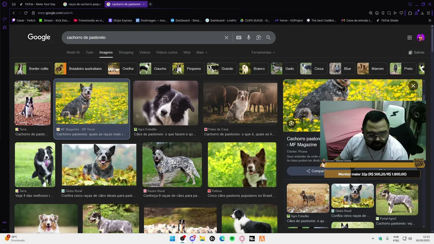
Task: Open Discord from the taskbar
Action: (x=192, y=239)
